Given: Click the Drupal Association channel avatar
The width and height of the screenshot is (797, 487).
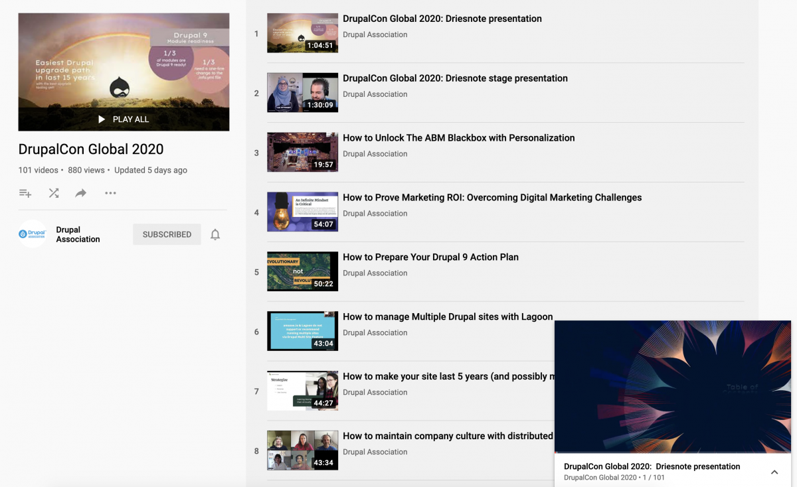Looking at the screenshot, I should coord(33,234).
